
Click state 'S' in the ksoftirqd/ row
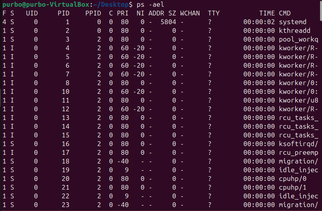(x=12, y=144)
